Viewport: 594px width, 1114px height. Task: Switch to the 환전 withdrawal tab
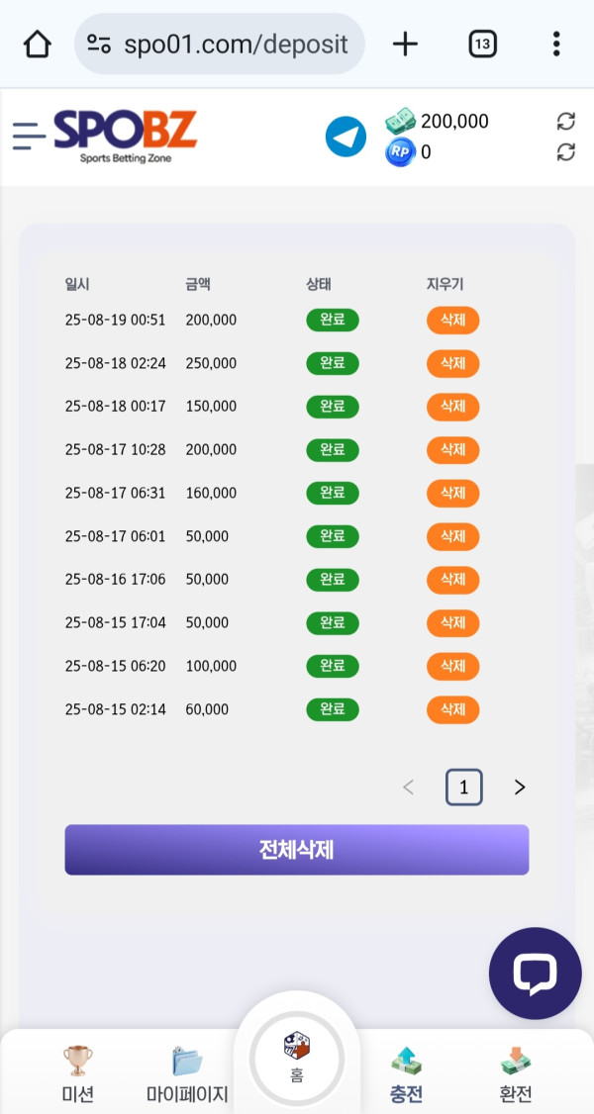[516, 1073]
